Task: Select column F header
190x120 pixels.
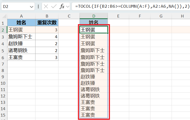Action: point(140,16)
